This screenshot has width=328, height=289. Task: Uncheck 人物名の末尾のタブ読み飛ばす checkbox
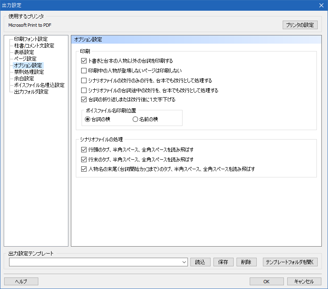(84, 169)
